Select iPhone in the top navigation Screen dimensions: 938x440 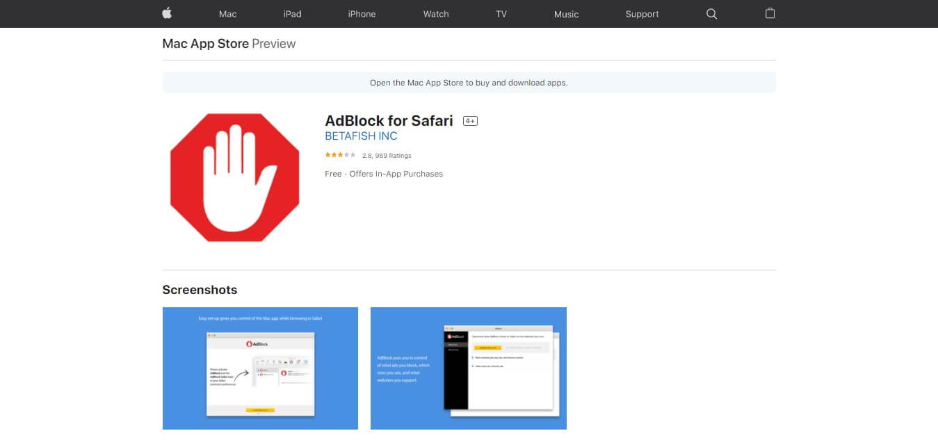click(x=362, y=14)
